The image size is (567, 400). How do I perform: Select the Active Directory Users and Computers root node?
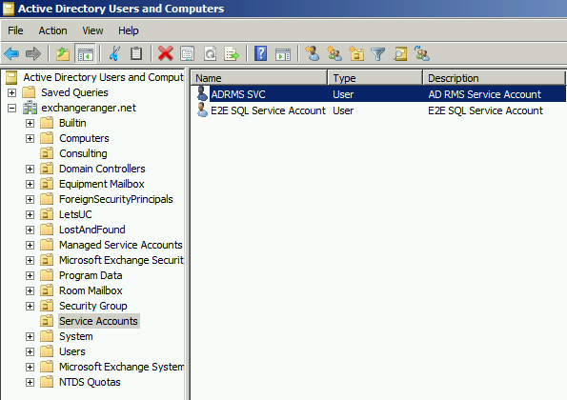[x=104, y=77]
